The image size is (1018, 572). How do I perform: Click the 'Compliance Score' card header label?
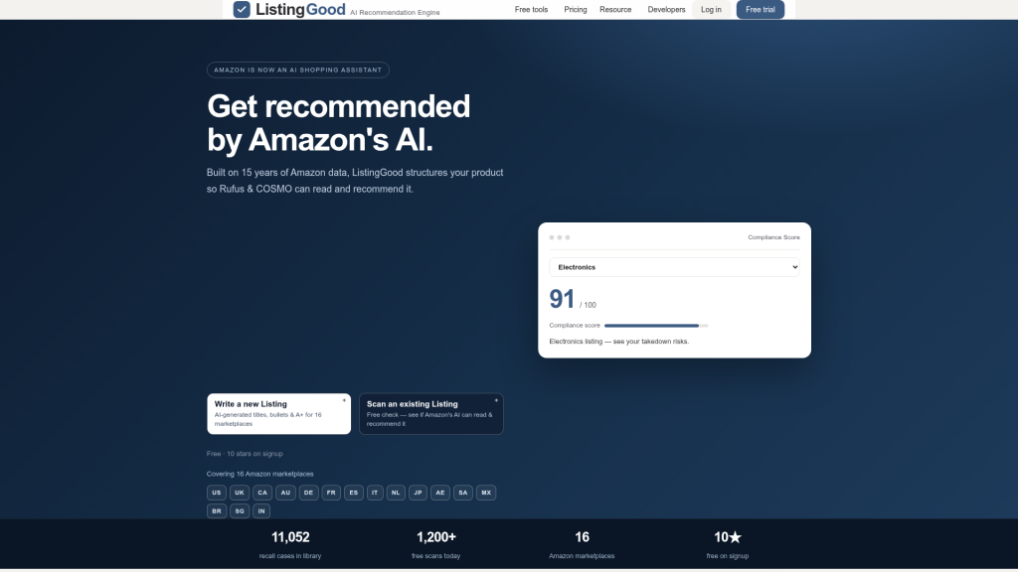click(773, 237)
